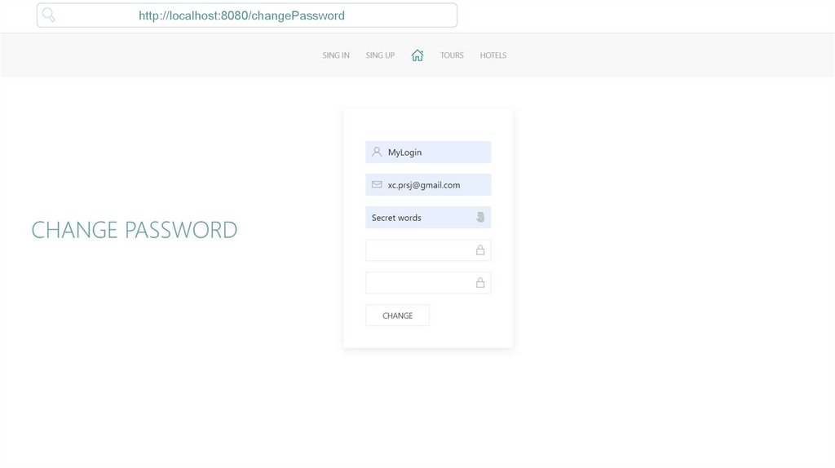Select the localhost:8080/changePassword URL text
This screenshot has height=468, width=835.
(241, 15)
